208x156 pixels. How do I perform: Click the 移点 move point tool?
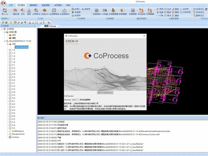(x=168, y=16)
